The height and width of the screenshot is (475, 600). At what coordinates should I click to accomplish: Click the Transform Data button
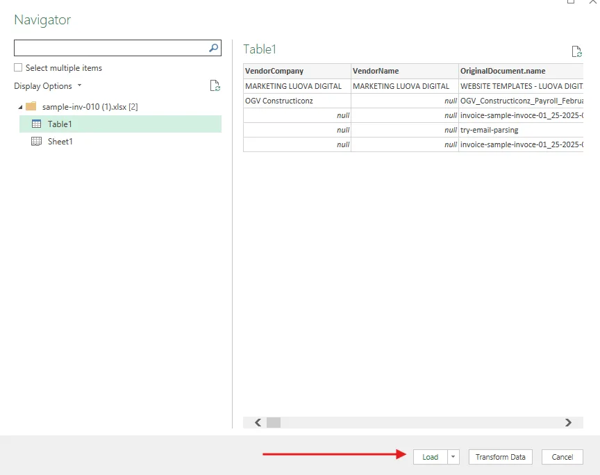click(x=500, y=457)
